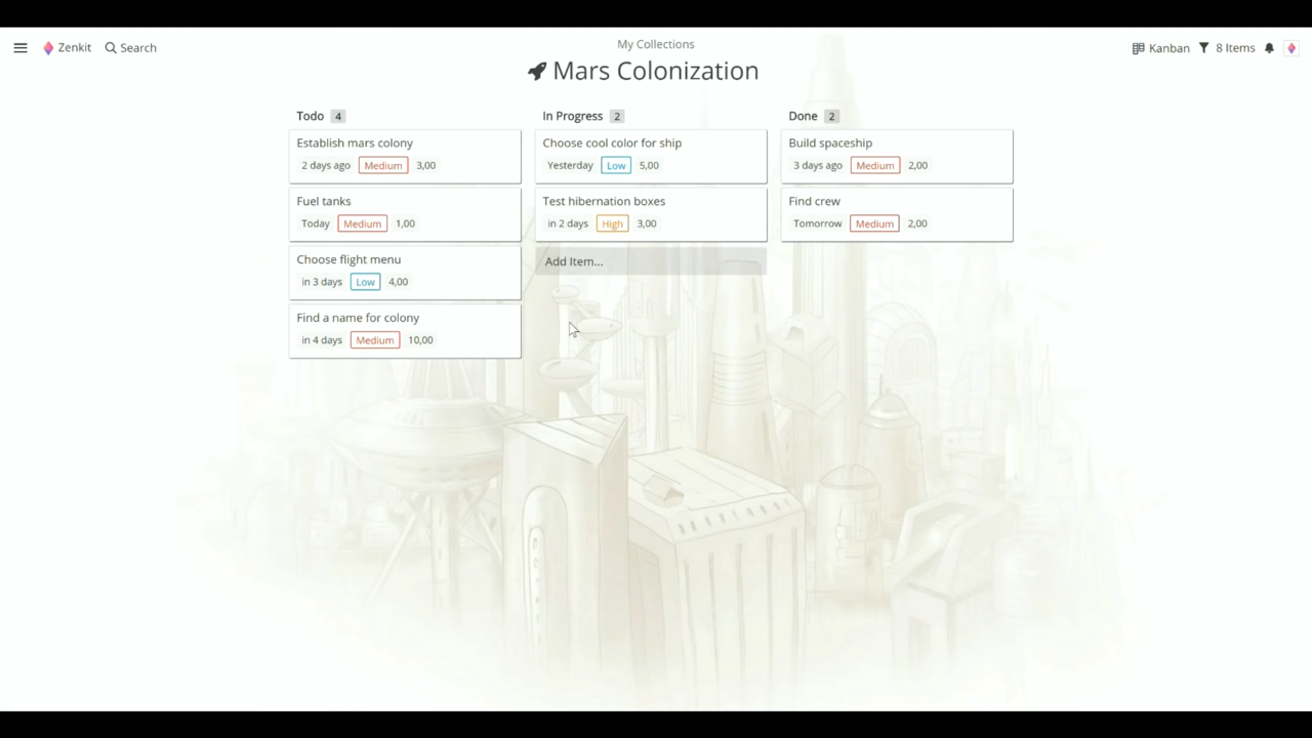Click value 1,00 on Fuel tanks

pos(405,223)
